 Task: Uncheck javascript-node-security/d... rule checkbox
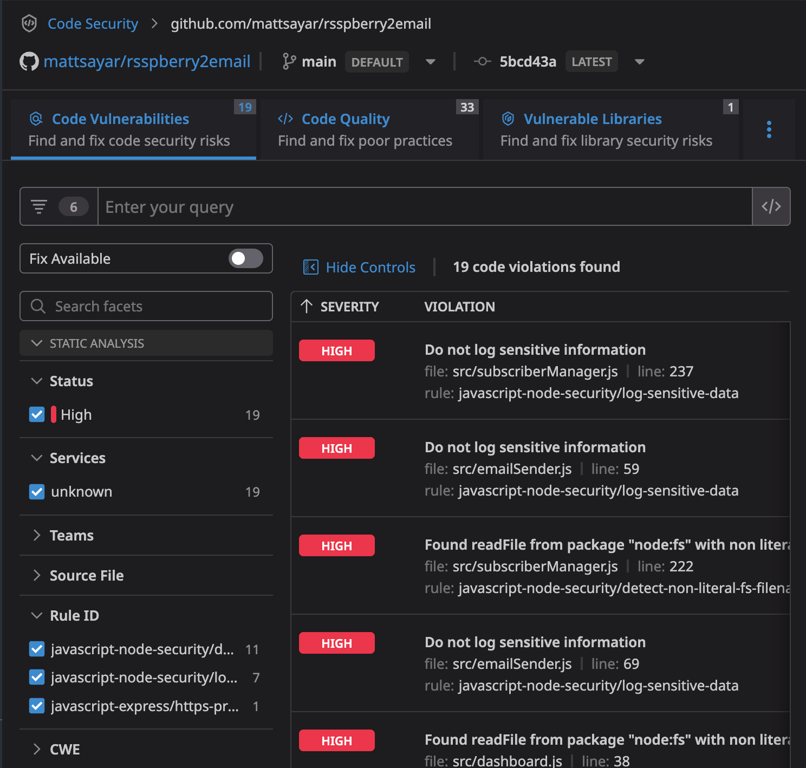point(37,649)
